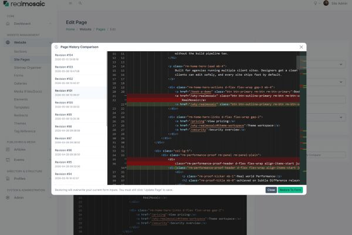Select Revision #99
352x235 pixels.
point(79,116)
